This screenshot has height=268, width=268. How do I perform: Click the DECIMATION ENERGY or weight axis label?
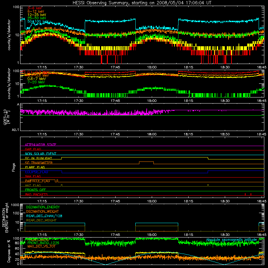click(x=5, y=217)
